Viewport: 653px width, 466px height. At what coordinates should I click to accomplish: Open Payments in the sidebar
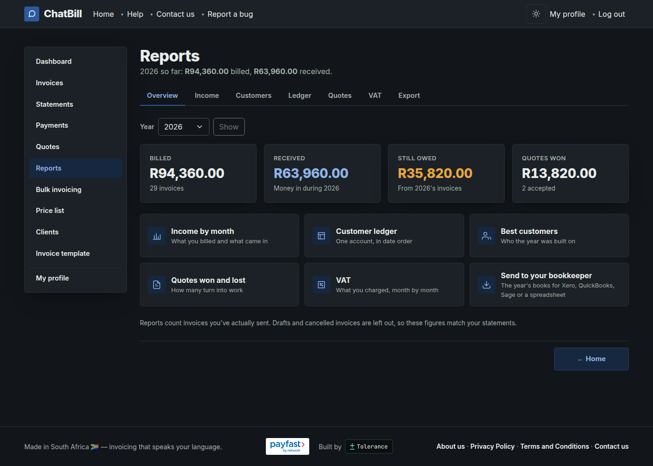click(76, 125)
